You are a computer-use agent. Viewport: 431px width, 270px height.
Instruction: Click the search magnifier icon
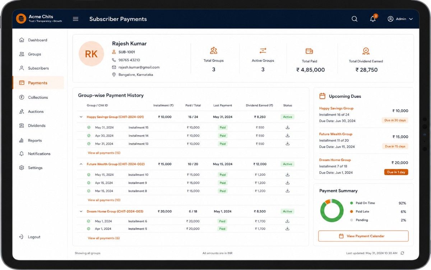pos(354,19)
